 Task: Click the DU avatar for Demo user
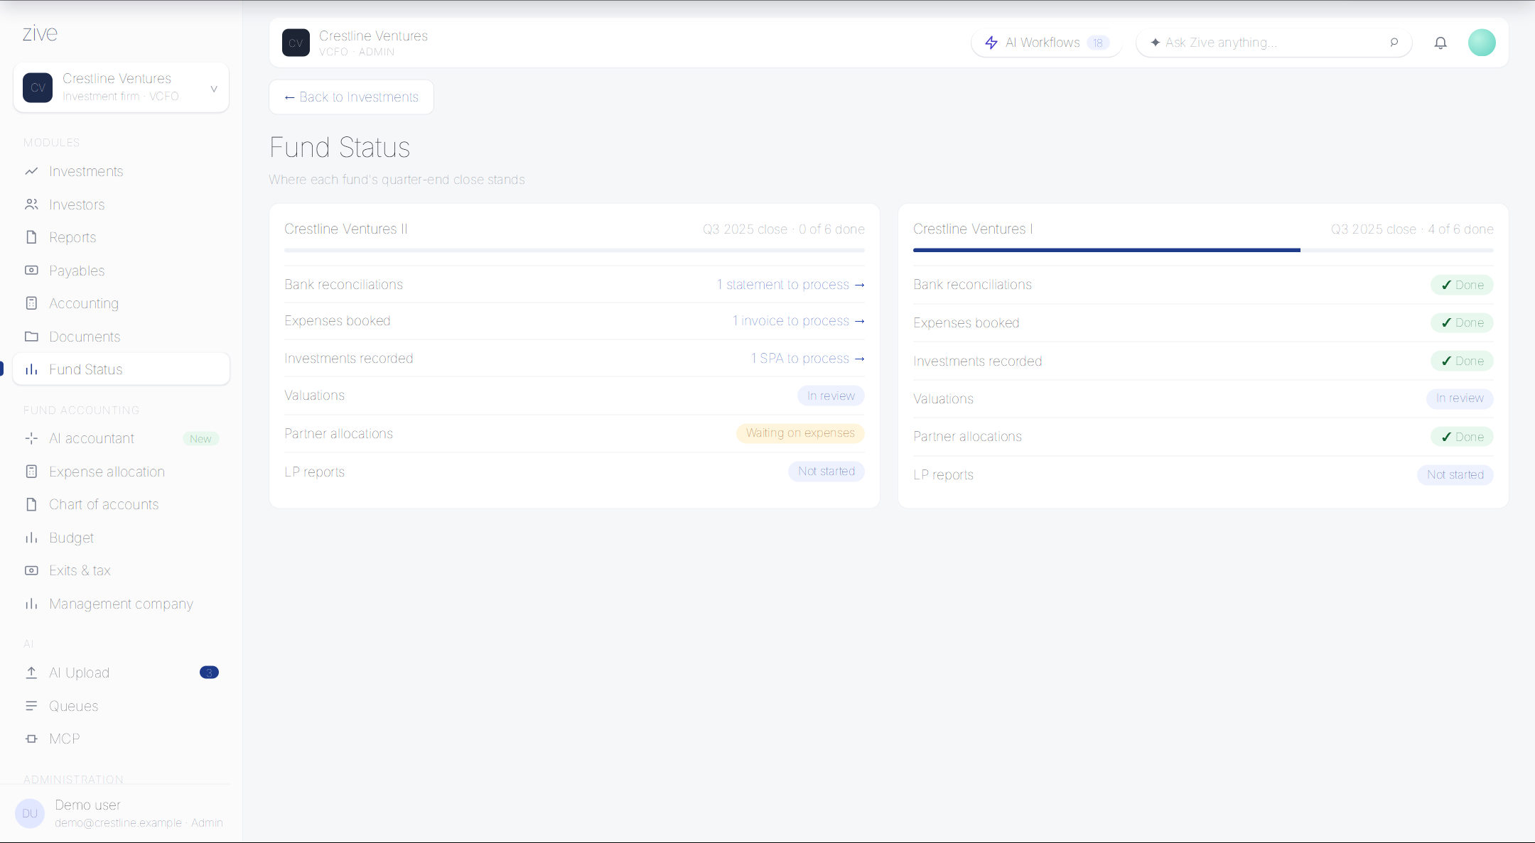pos(30,813)
